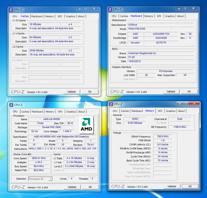The image size is (207, 198).
Task: Click the L2 Cache size '2048 KBytes' field
Action: [x=44, y=51]
